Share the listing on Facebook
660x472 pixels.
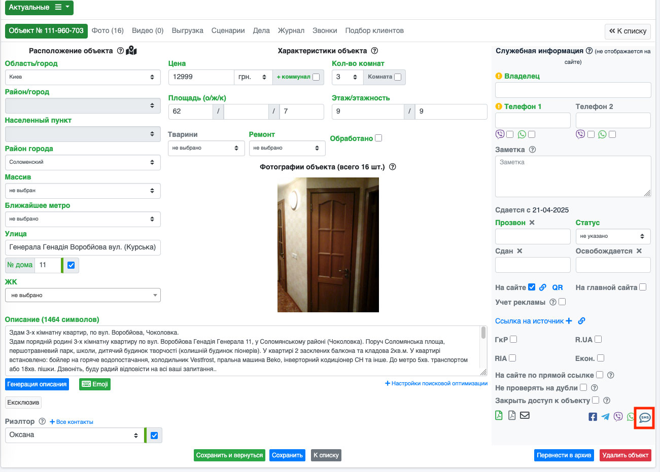593,417
